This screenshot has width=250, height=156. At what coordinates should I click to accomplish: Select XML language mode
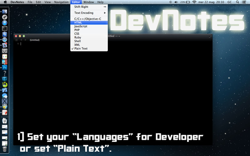89,45
